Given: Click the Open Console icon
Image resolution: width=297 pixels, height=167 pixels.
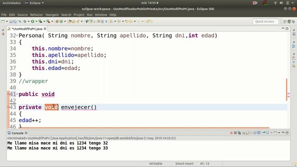Looking at the screenshot, I should point(275,133).
